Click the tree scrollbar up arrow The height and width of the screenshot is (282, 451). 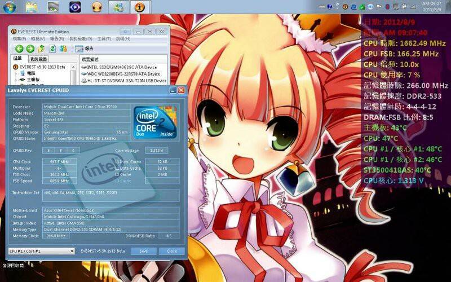pos(73,67)
